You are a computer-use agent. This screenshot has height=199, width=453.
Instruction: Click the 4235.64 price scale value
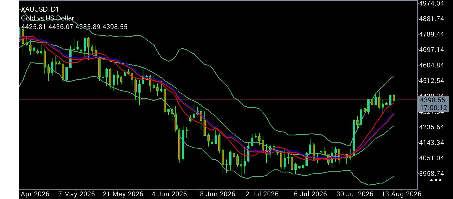pos(431,127)
